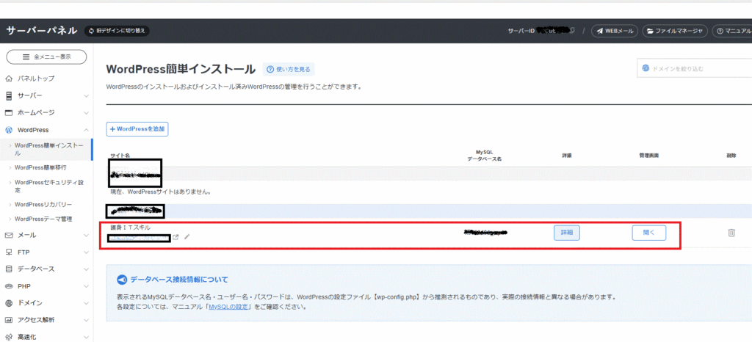Click the 使い方を見る help button
Viewport: 752px width, 342px height.
(x=289, y=70)
